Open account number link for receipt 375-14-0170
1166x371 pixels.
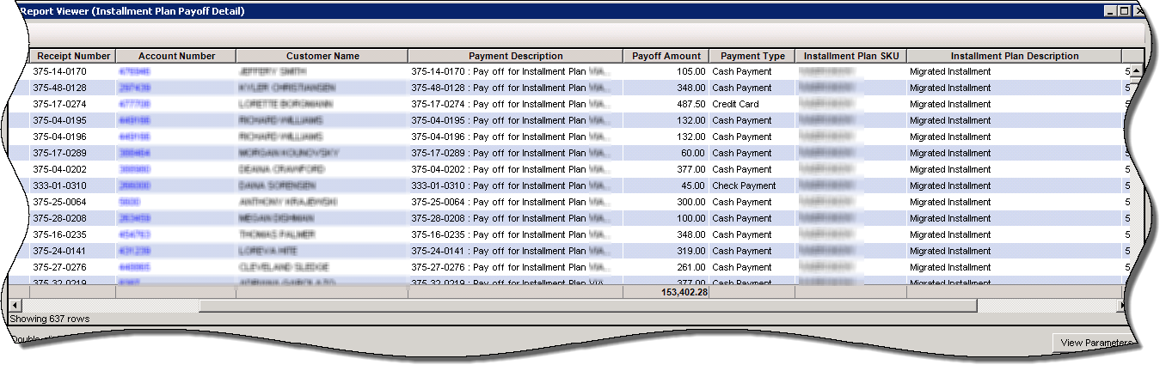pyautogui.click(x=134, y=72)
